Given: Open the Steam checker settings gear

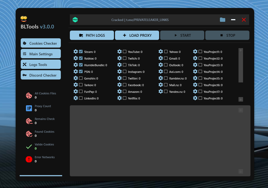Looking at the screenshot, I should tap(76, 52).
